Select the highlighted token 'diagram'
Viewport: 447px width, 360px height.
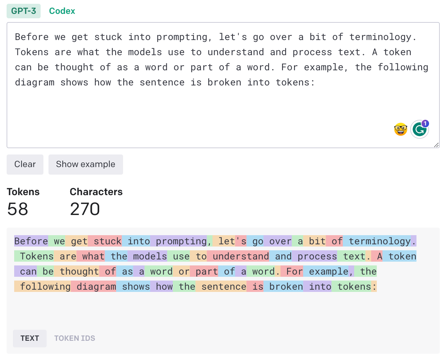tap(94, 286)
